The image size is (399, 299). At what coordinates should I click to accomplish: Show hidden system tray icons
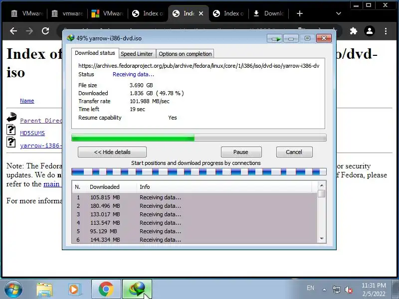point(325,290)
